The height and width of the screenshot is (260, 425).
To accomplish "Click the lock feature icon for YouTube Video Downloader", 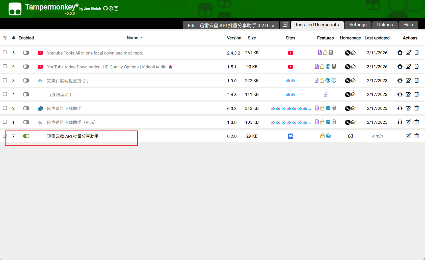I will 322,66.
